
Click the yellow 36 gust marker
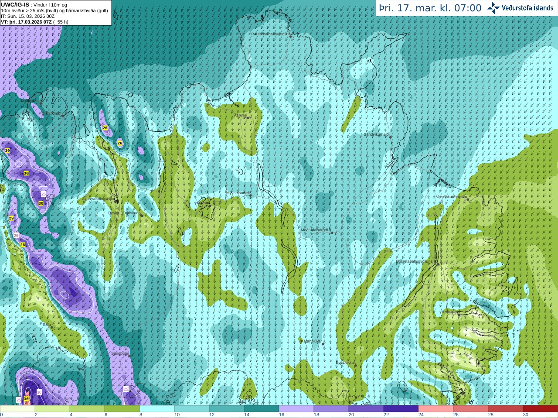pos(26,399)
